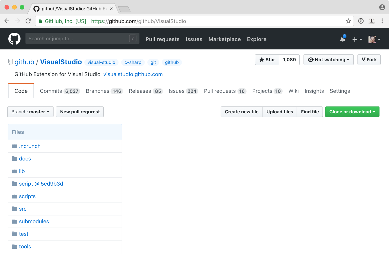
Task: Click the GitHub octocat home icon
Action: (x=14, y=39)
